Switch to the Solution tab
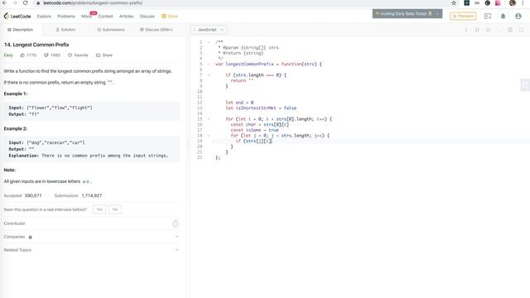The image size is (530, 298). [65, 30]
